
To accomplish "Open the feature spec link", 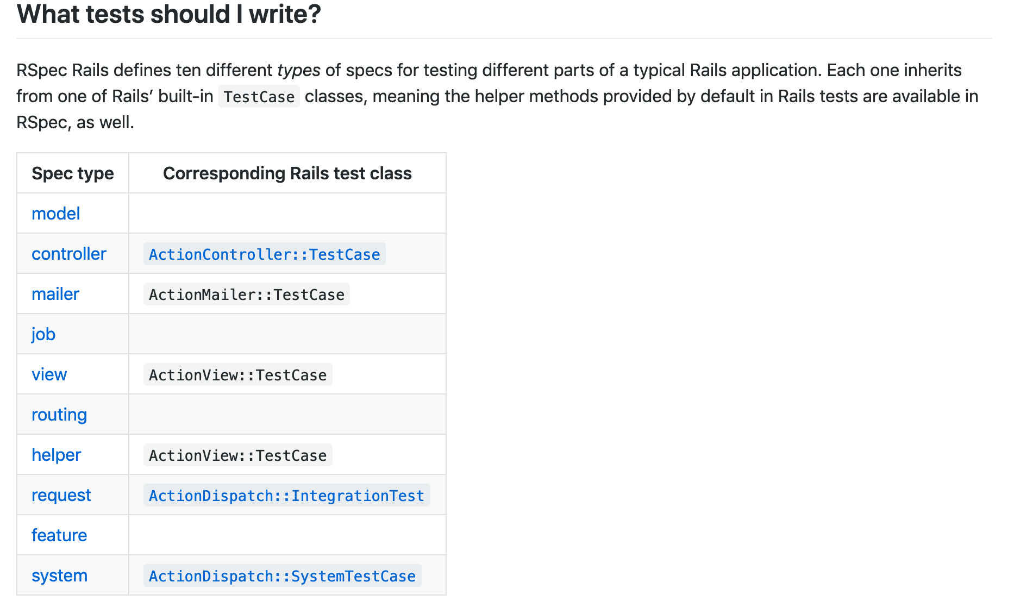I will pos(59,535).
